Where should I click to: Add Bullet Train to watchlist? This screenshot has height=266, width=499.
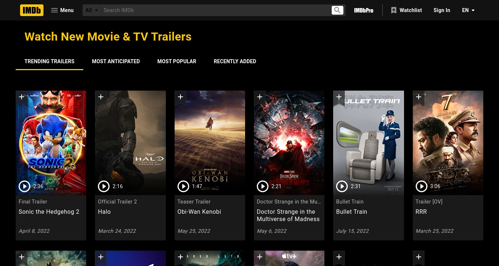pos(339,98)
